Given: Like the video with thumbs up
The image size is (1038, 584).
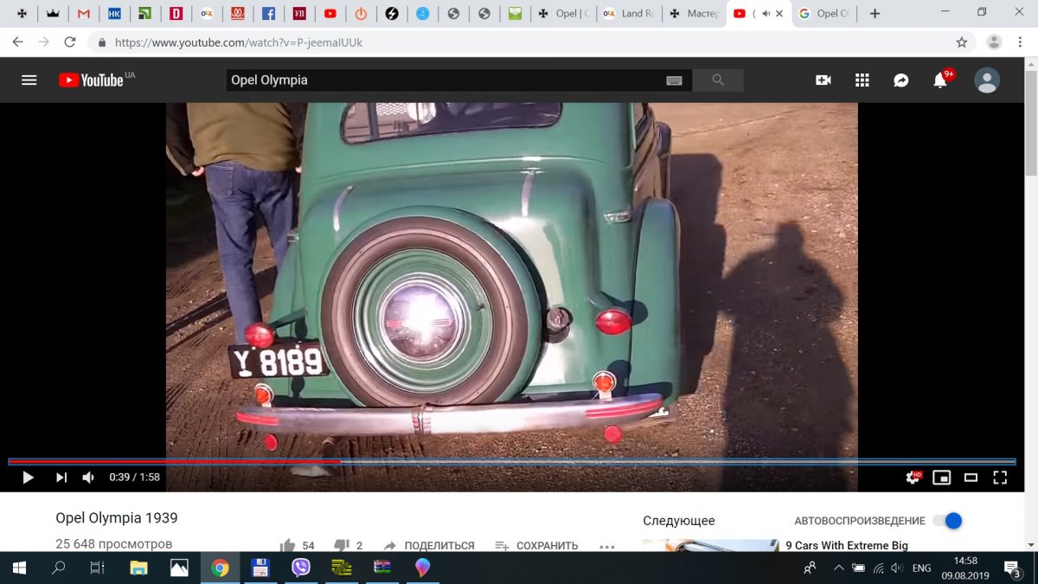Looking at the screenshot, I should [288, 545].
